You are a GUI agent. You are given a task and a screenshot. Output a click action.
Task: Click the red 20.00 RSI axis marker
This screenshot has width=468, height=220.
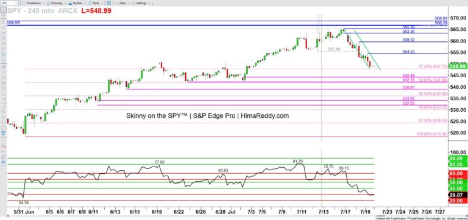(x=458, y=201)
